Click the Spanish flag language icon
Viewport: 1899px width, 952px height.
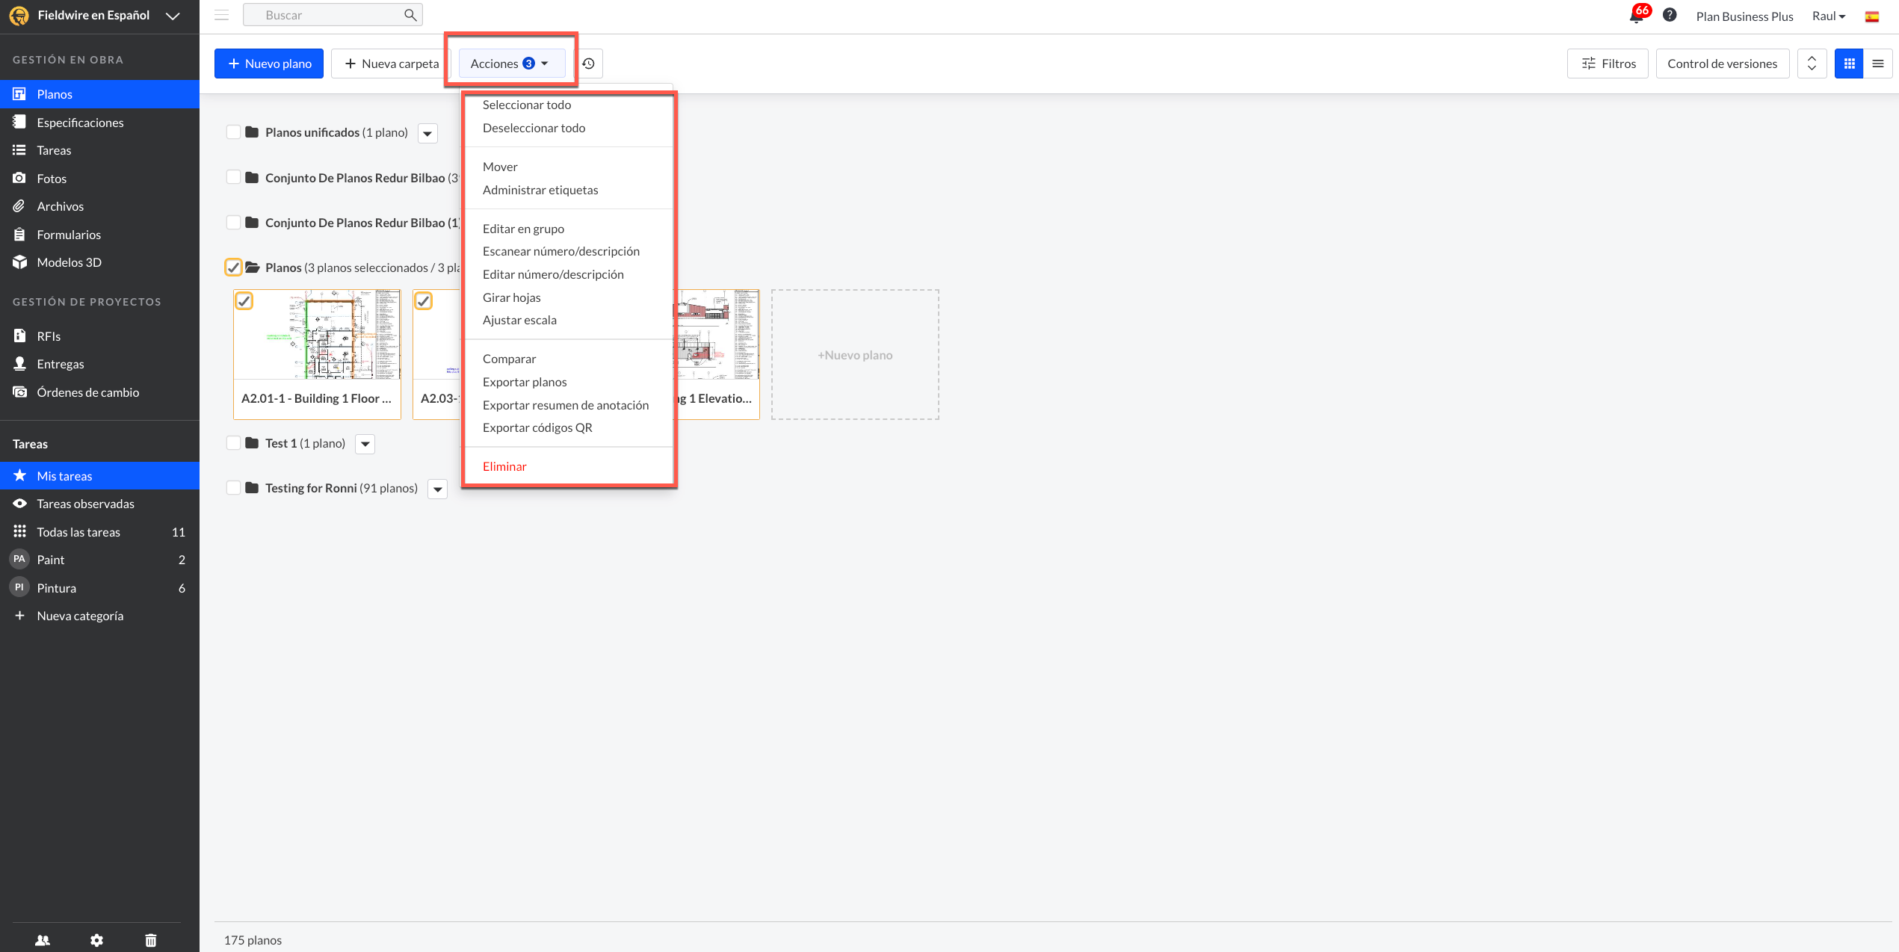(x=1872, y=16)
